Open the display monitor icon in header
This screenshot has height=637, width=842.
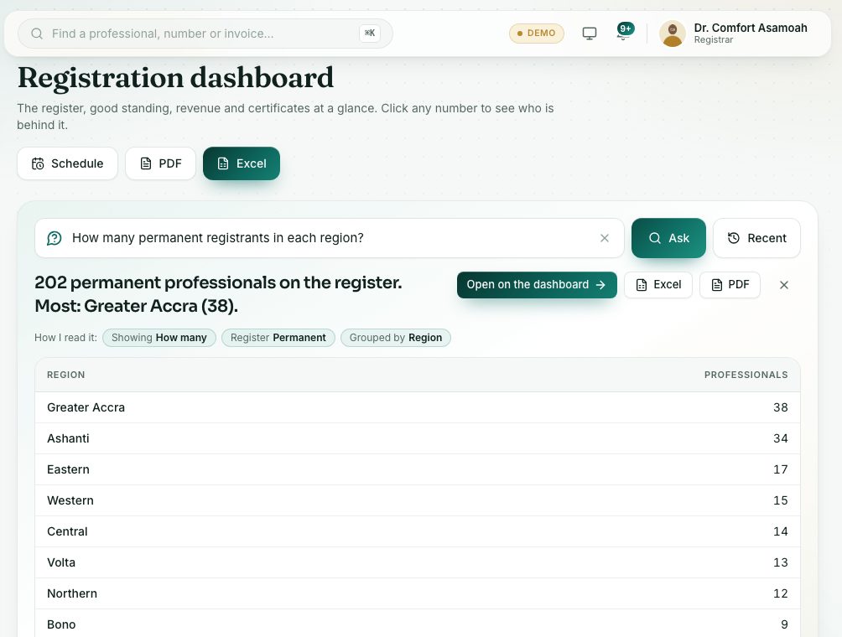[589, 34]
